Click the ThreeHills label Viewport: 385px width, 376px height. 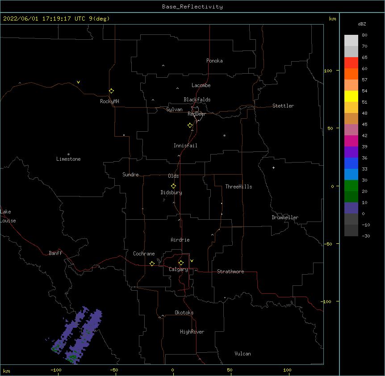pyautogui.click(x=239, y=187)
